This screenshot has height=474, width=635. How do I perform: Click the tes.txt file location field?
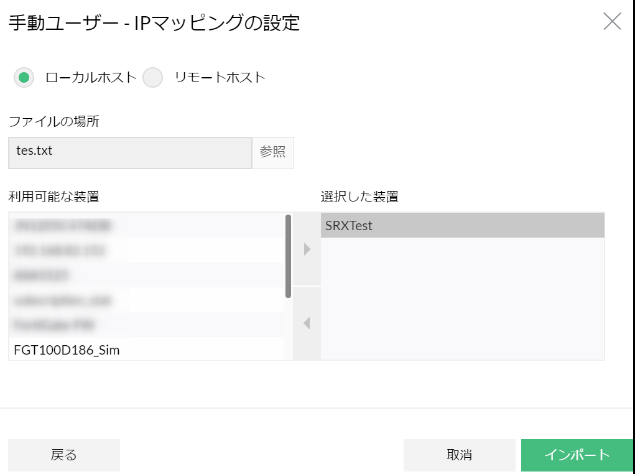(130, 152)
